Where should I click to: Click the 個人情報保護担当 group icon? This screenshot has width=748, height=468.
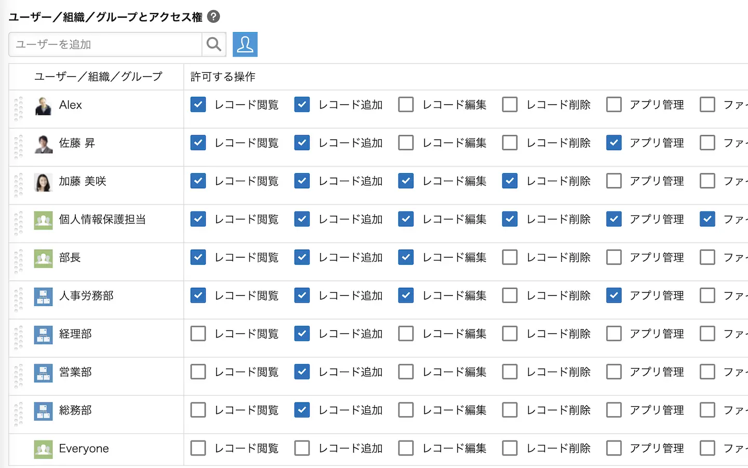[x=43, y=220]
